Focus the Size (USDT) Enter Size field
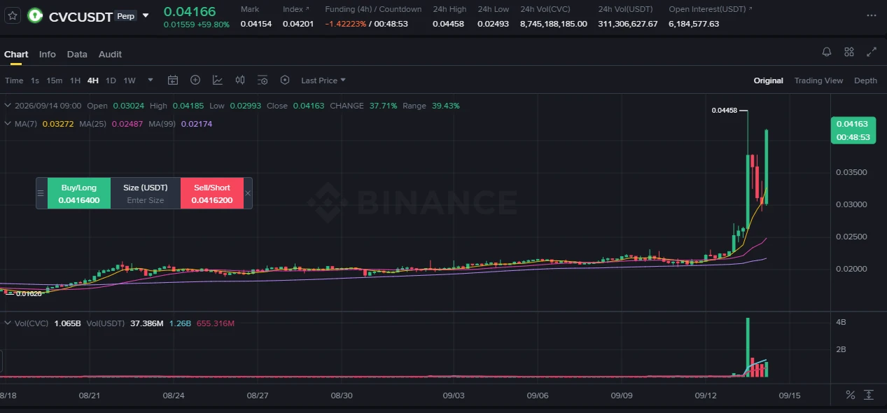This screenshot has height=413, width=887. [x=146, y=200]
